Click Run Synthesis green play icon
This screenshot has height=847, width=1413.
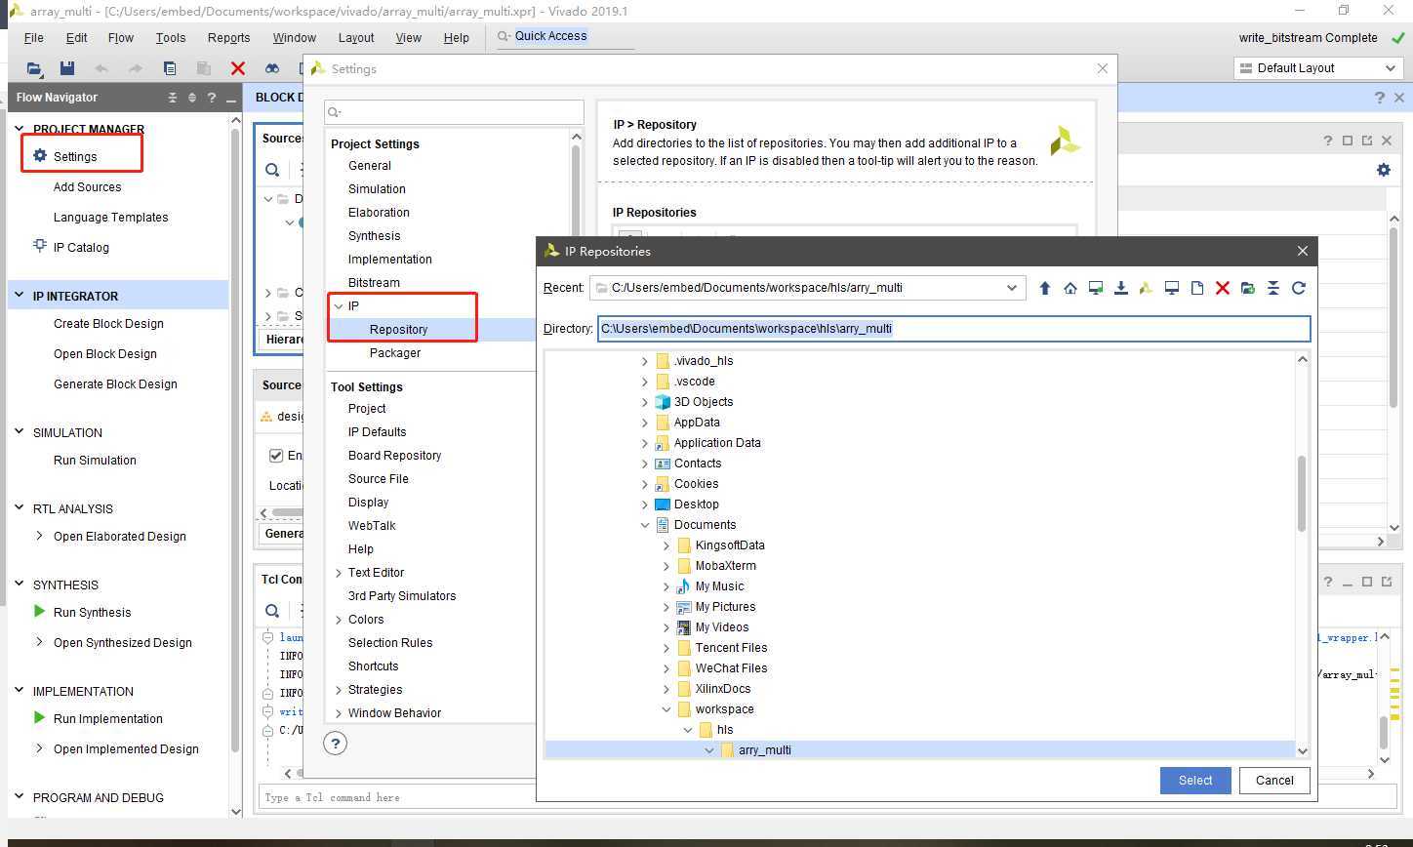pyautogui.click(x=39, y=612)
